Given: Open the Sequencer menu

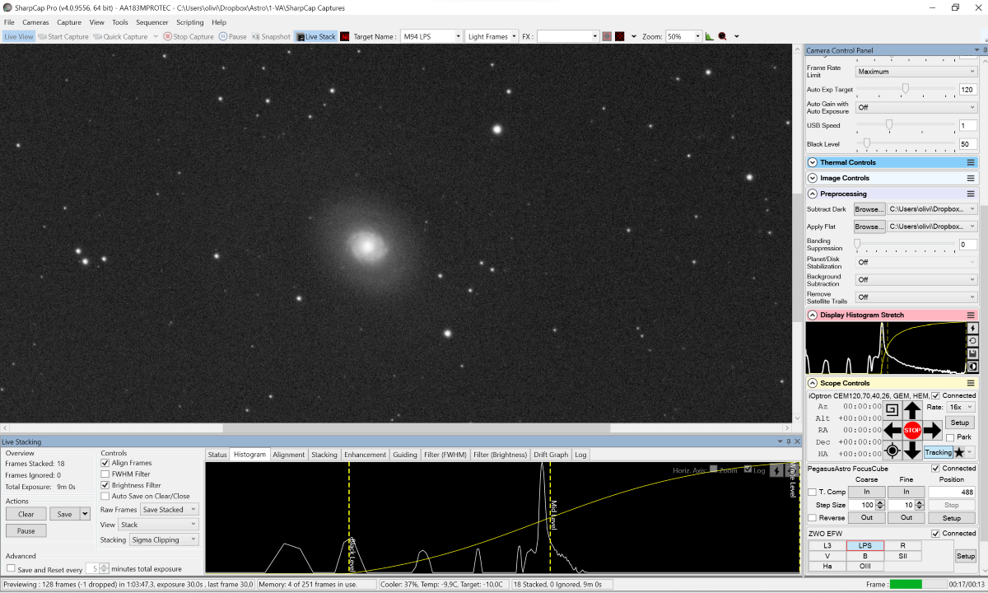Looking at the screenshot, I should tap(151, 22).
